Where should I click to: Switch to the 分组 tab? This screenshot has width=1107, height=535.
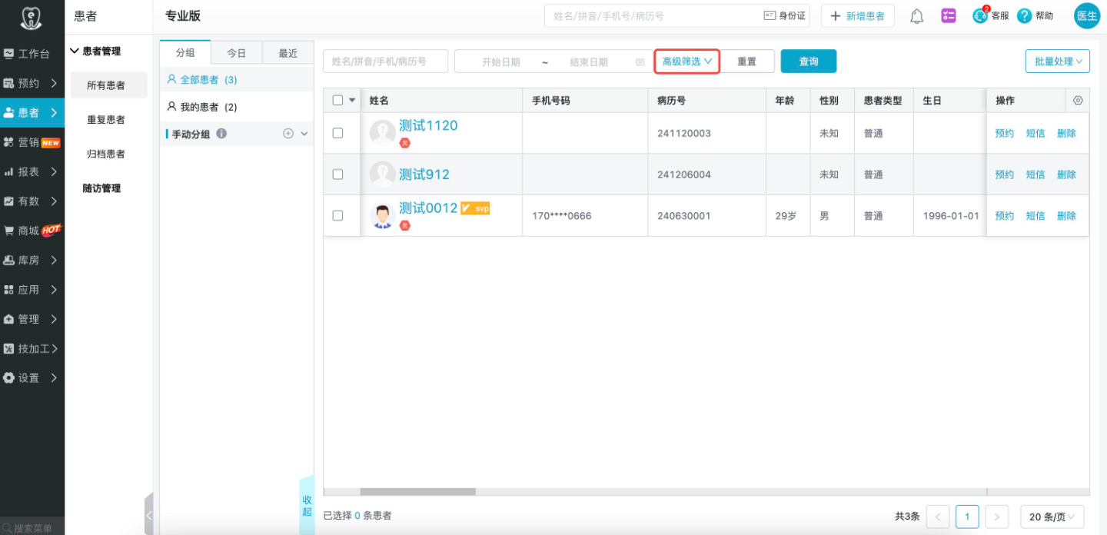click(x=185, y=53)
